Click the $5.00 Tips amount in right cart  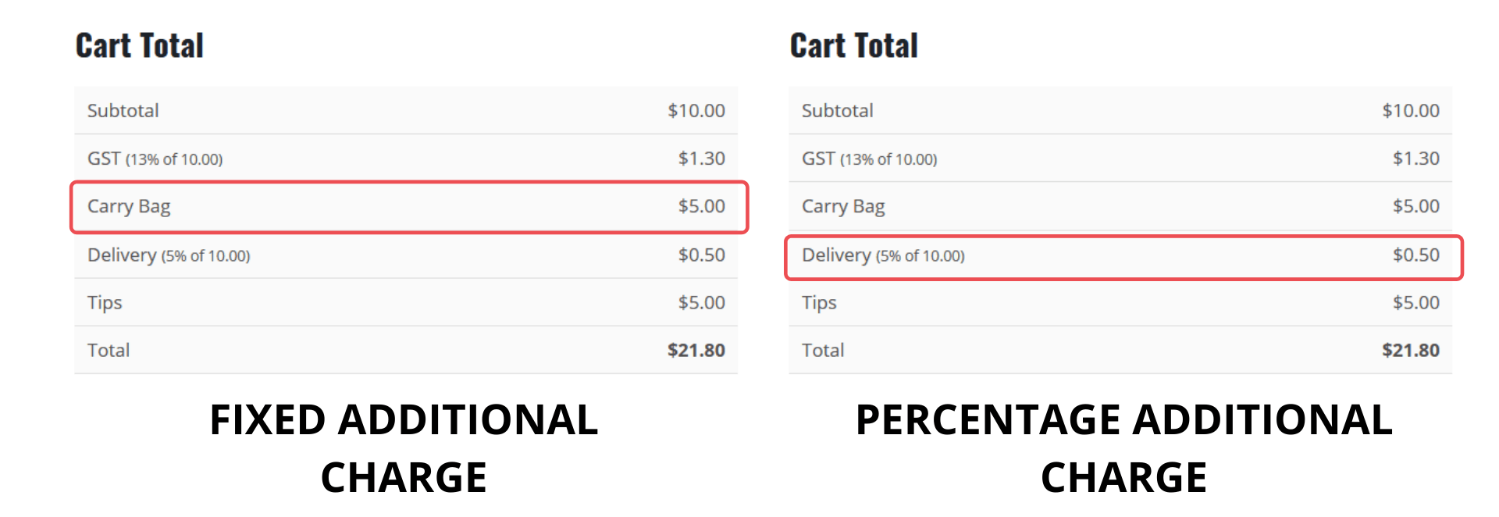(x=1416, y=302)
